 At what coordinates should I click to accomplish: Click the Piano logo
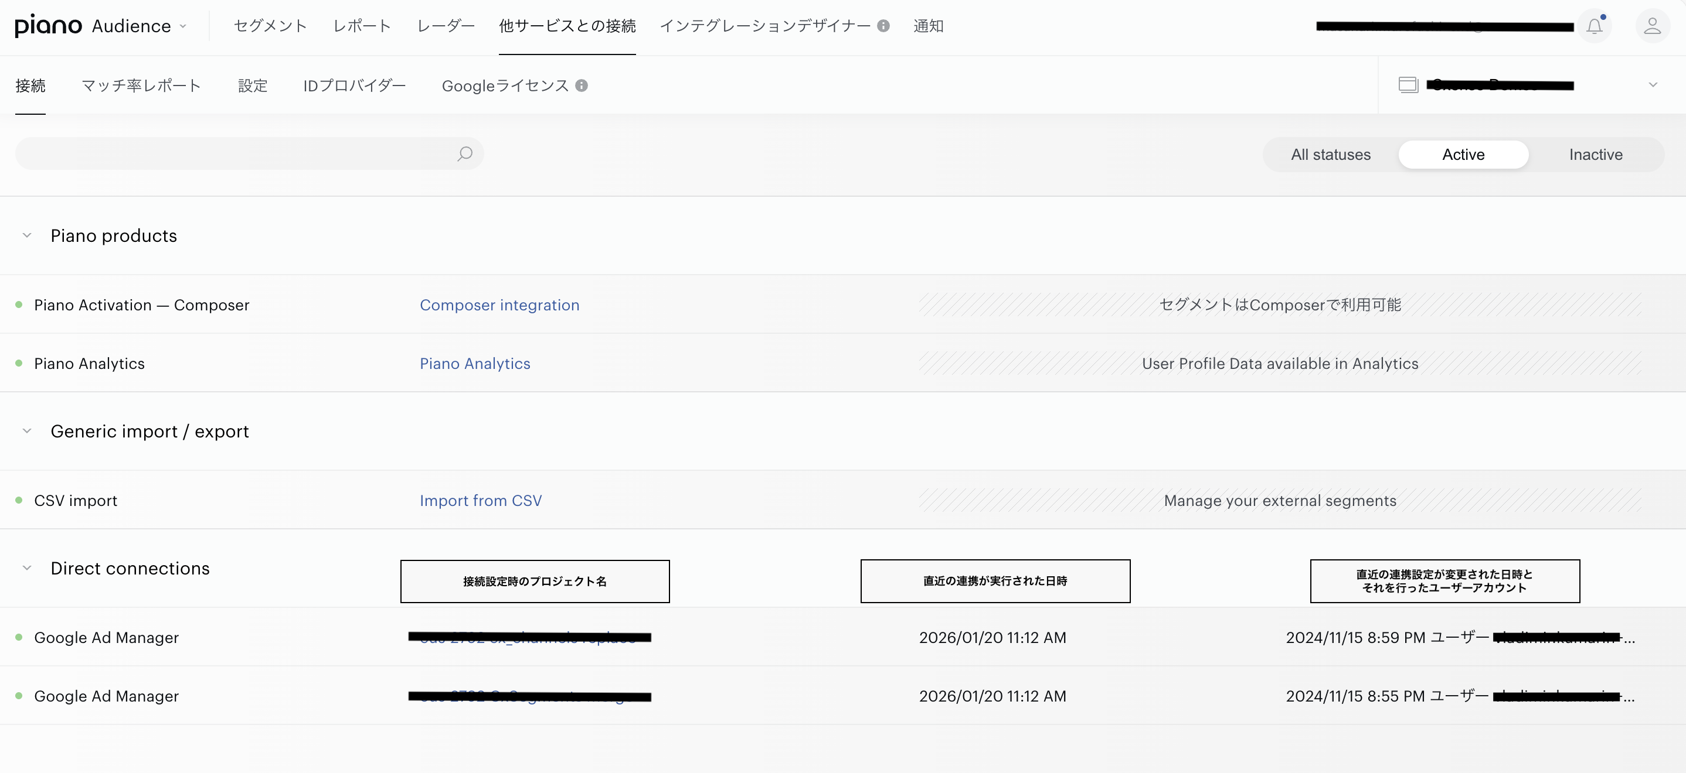pos(49,26)
